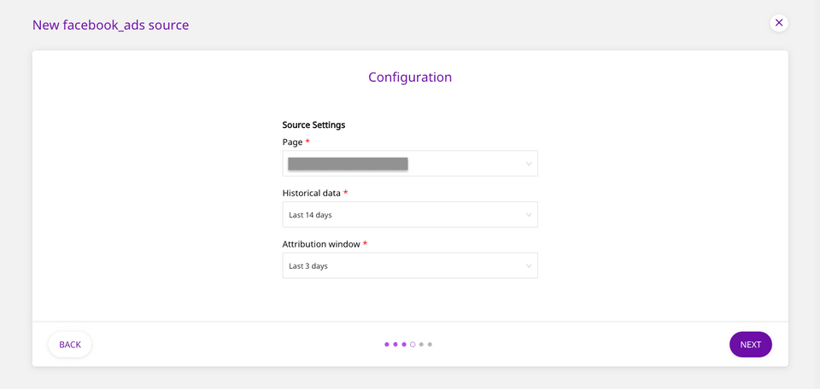
Task: Jump to fifth step progress dot
Action: (421, 345)
